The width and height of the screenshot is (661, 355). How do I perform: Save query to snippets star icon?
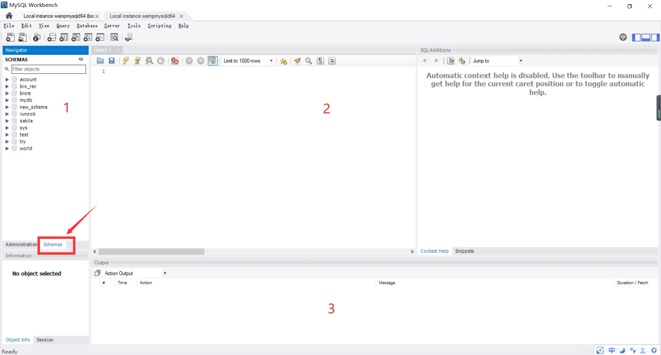click(x=283, y=61)
